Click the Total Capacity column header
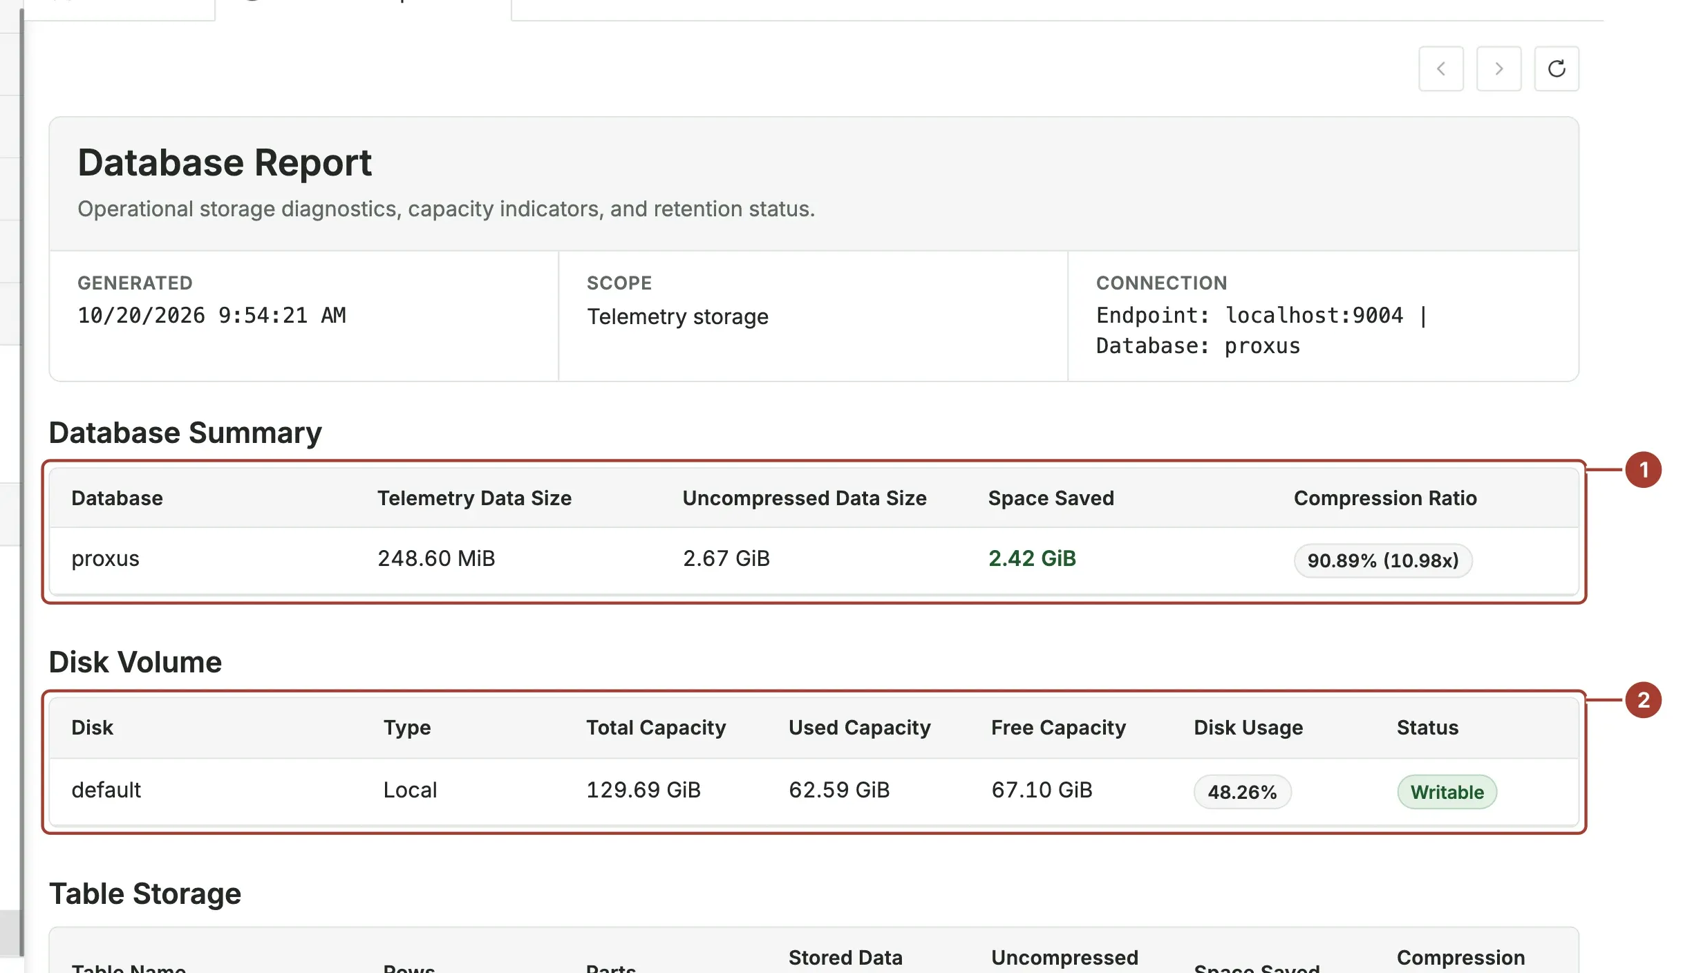1683x973 pixels. tap(656, 728)
